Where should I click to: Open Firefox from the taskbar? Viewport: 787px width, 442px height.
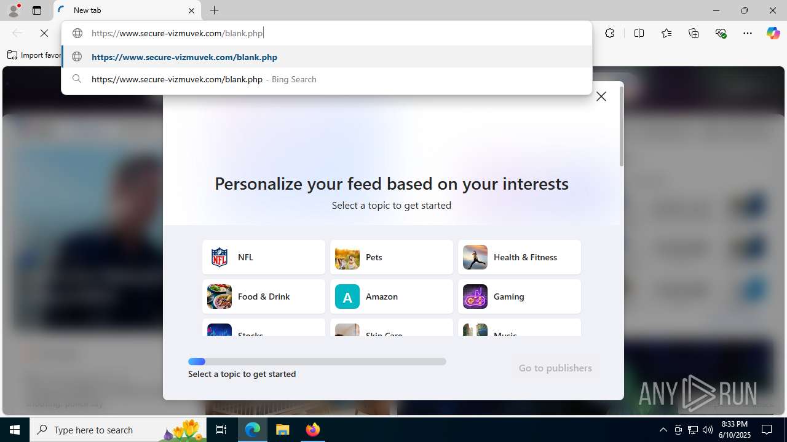point(312,430)
